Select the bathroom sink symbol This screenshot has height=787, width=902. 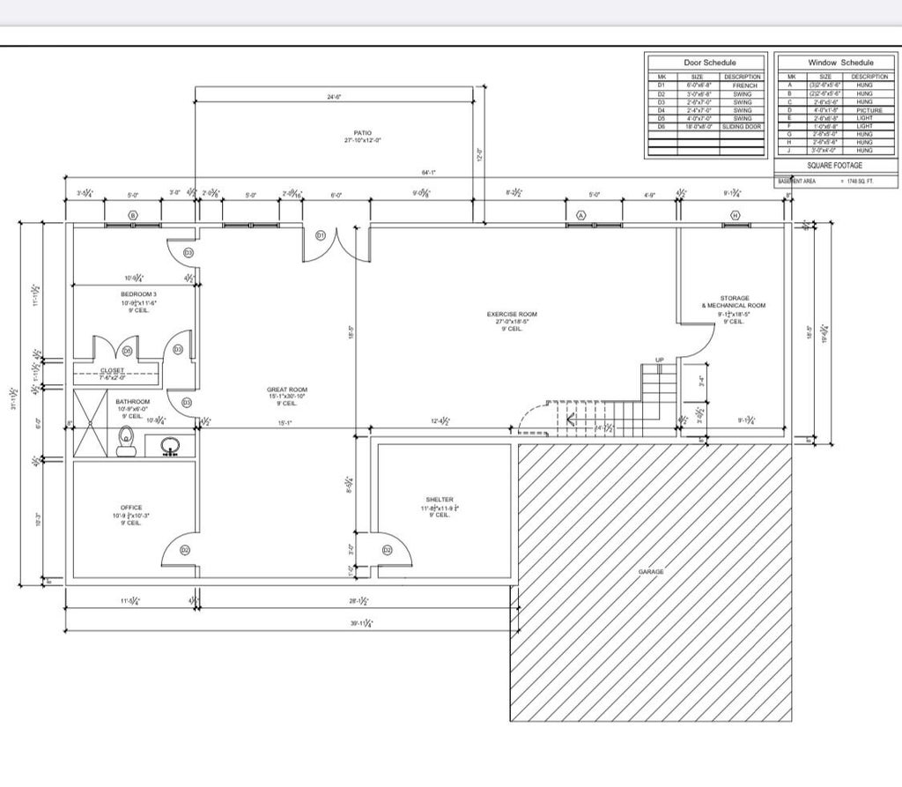pos(170,446)
